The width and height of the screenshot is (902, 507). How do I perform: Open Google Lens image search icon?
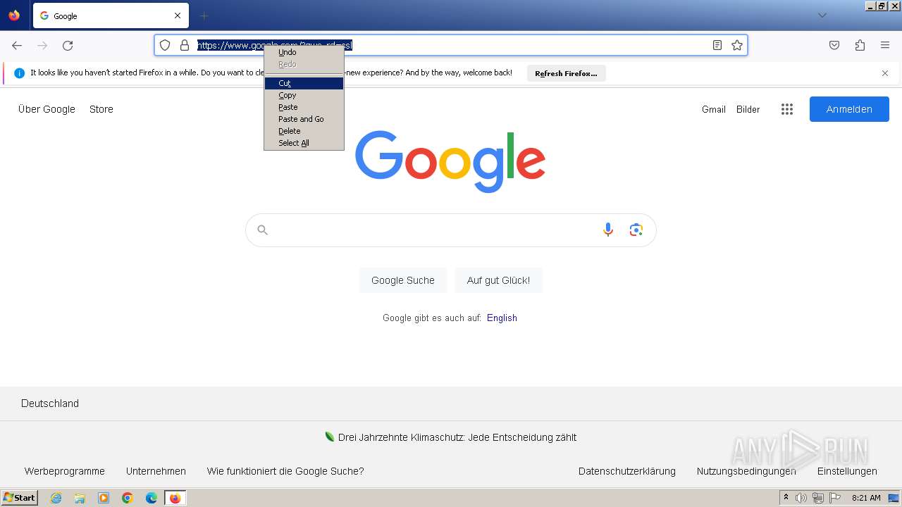[636, 230]
